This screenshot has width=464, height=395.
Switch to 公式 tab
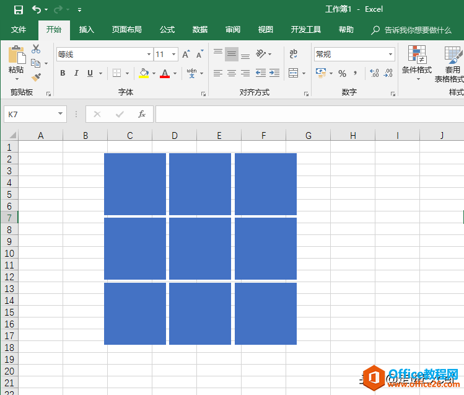click(x=167, y=30)
